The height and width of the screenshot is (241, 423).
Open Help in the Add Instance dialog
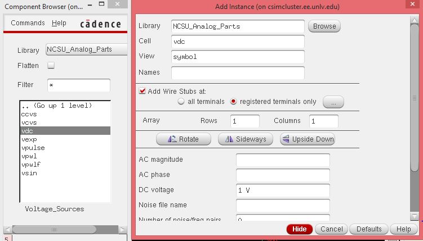point(404,229)
